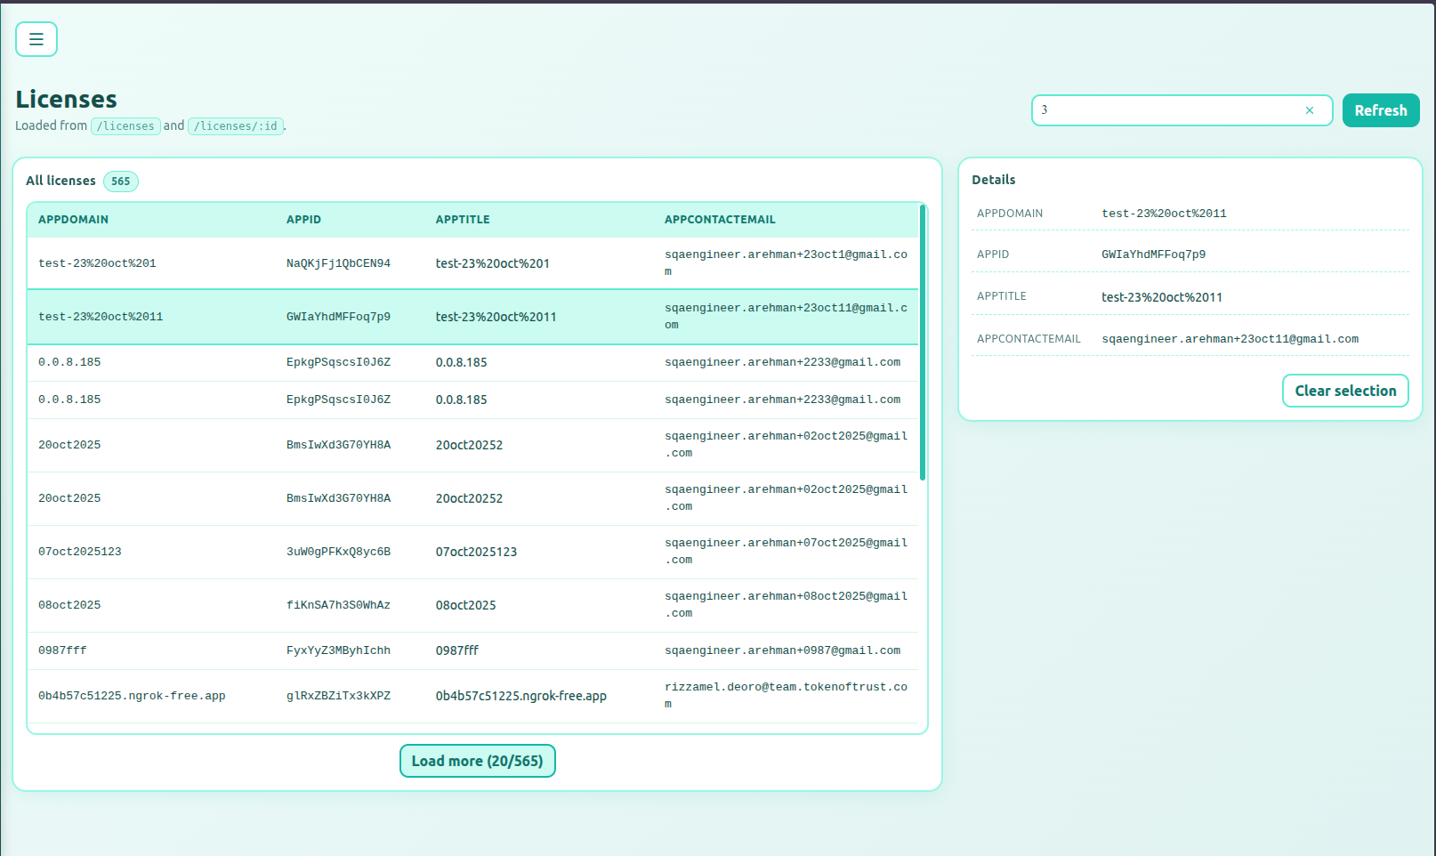Focus the license search input field
Viewport: 1436px width, 856px height.
tap(1166, 110)
